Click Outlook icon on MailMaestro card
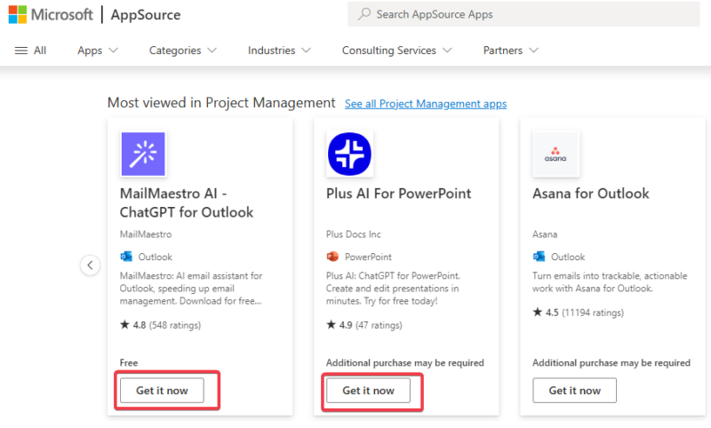 (126, 257)
